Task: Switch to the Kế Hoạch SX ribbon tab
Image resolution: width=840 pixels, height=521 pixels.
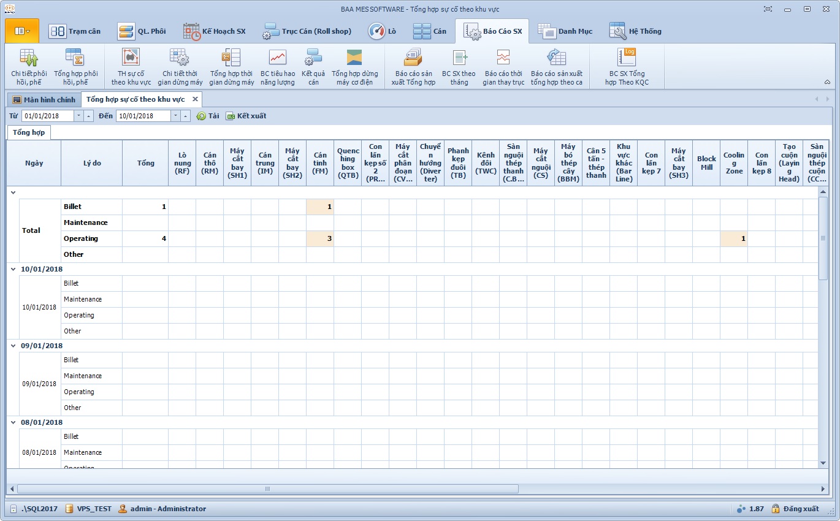Action: [x=214, y=31]
